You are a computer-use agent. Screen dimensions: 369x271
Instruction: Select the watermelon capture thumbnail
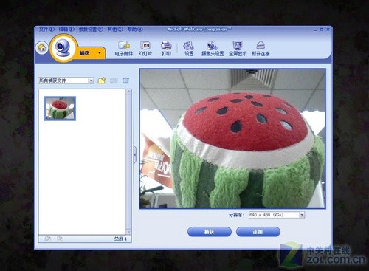(60, 109)
